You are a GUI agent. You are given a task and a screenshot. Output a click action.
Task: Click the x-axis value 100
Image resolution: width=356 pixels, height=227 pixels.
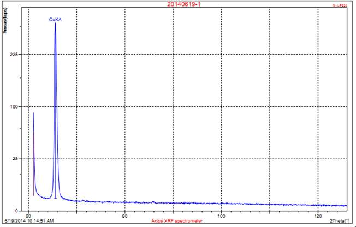coord(221,216)
